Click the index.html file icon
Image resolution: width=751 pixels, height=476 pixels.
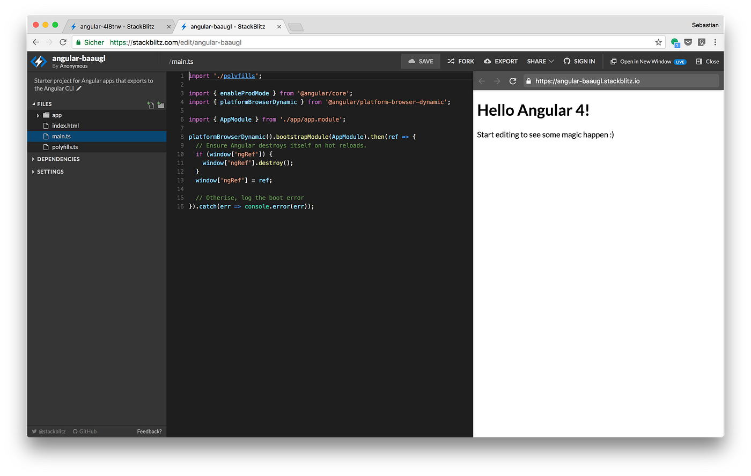click(x=46, y=126)
